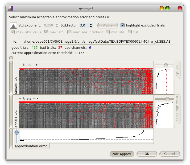Viewport: 190px width, 165px height.
Task: Toggle the highlight excluded Trials checkbox
Action: click(123, 25)
